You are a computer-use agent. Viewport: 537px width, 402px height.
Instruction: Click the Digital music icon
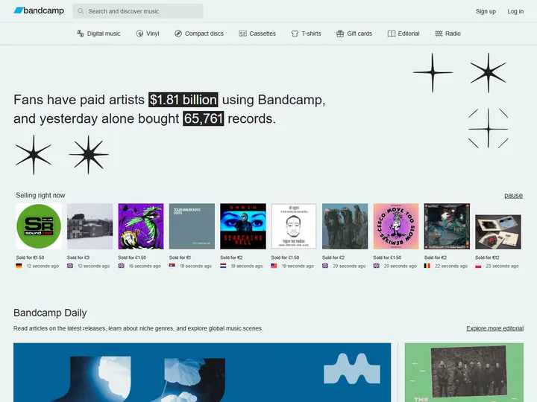81,33
